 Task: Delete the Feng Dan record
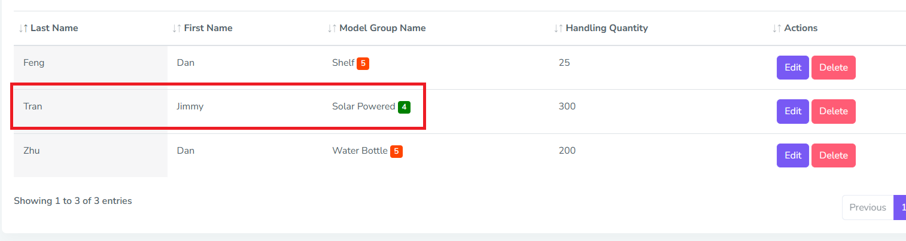coord(833,68)
